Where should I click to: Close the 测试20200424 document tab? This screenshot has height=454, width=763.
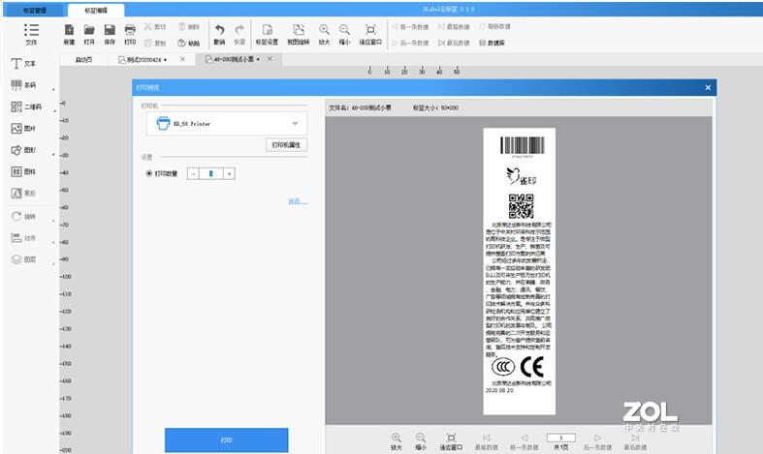point(182,59)
